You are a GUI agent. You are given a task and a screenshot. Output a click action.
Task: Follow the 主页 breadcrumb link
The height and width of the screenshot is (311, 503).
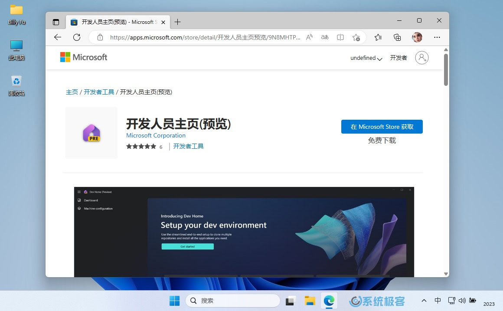tap(72, 92)
